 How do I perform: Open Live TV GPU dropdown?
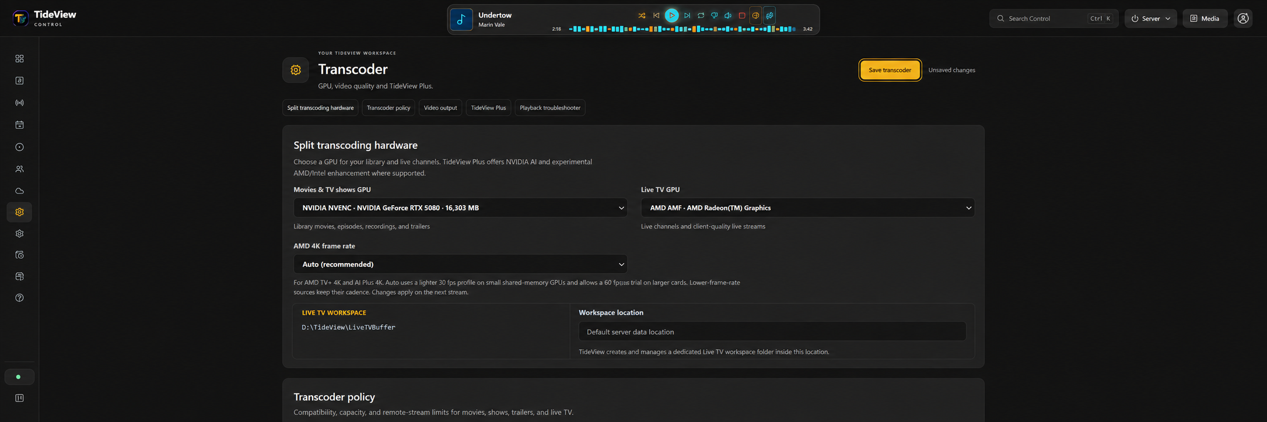807,208
